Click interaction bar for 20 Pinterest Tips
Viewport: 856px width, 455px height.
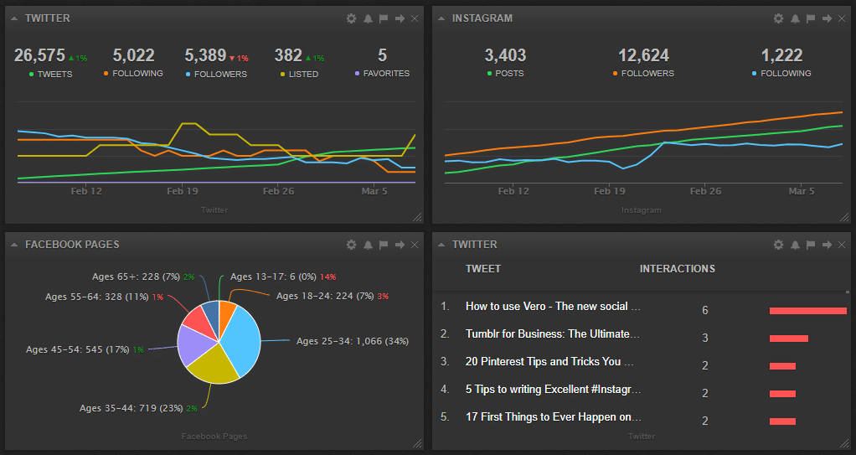pos(783,366)
